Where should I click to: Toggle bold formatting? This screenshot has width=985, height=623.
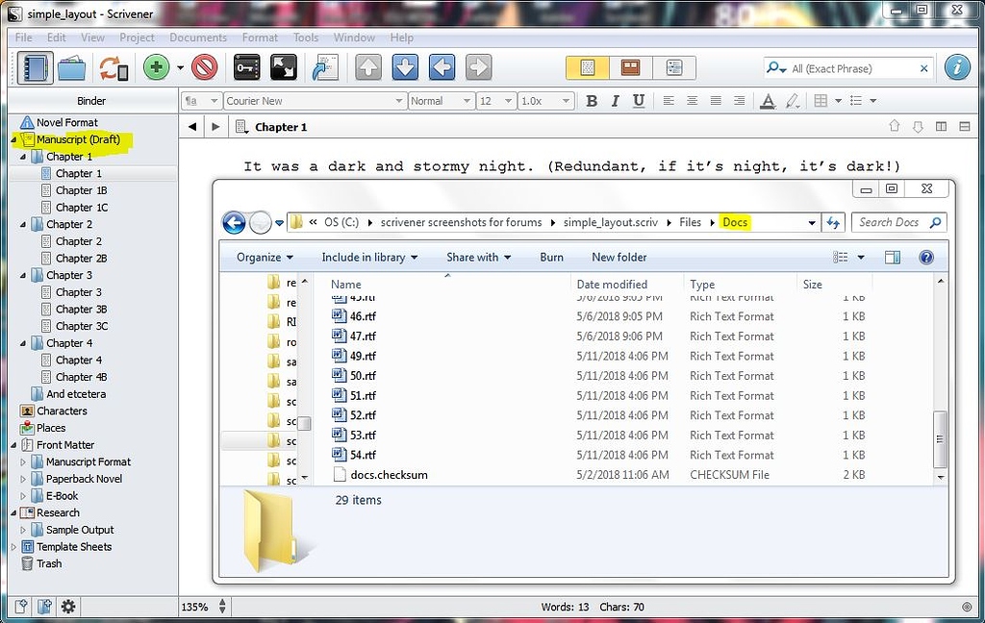tap(592, 100)
